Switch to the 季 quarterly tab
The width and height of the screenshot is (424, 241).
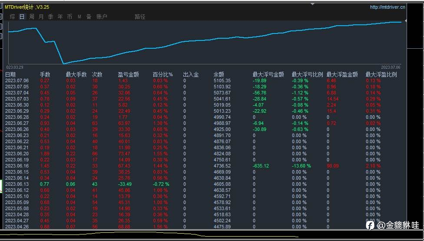50,17
